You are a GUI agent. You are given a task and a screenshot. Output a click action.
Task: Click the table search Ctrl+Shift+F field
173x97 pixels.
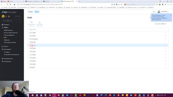[161, 24]
